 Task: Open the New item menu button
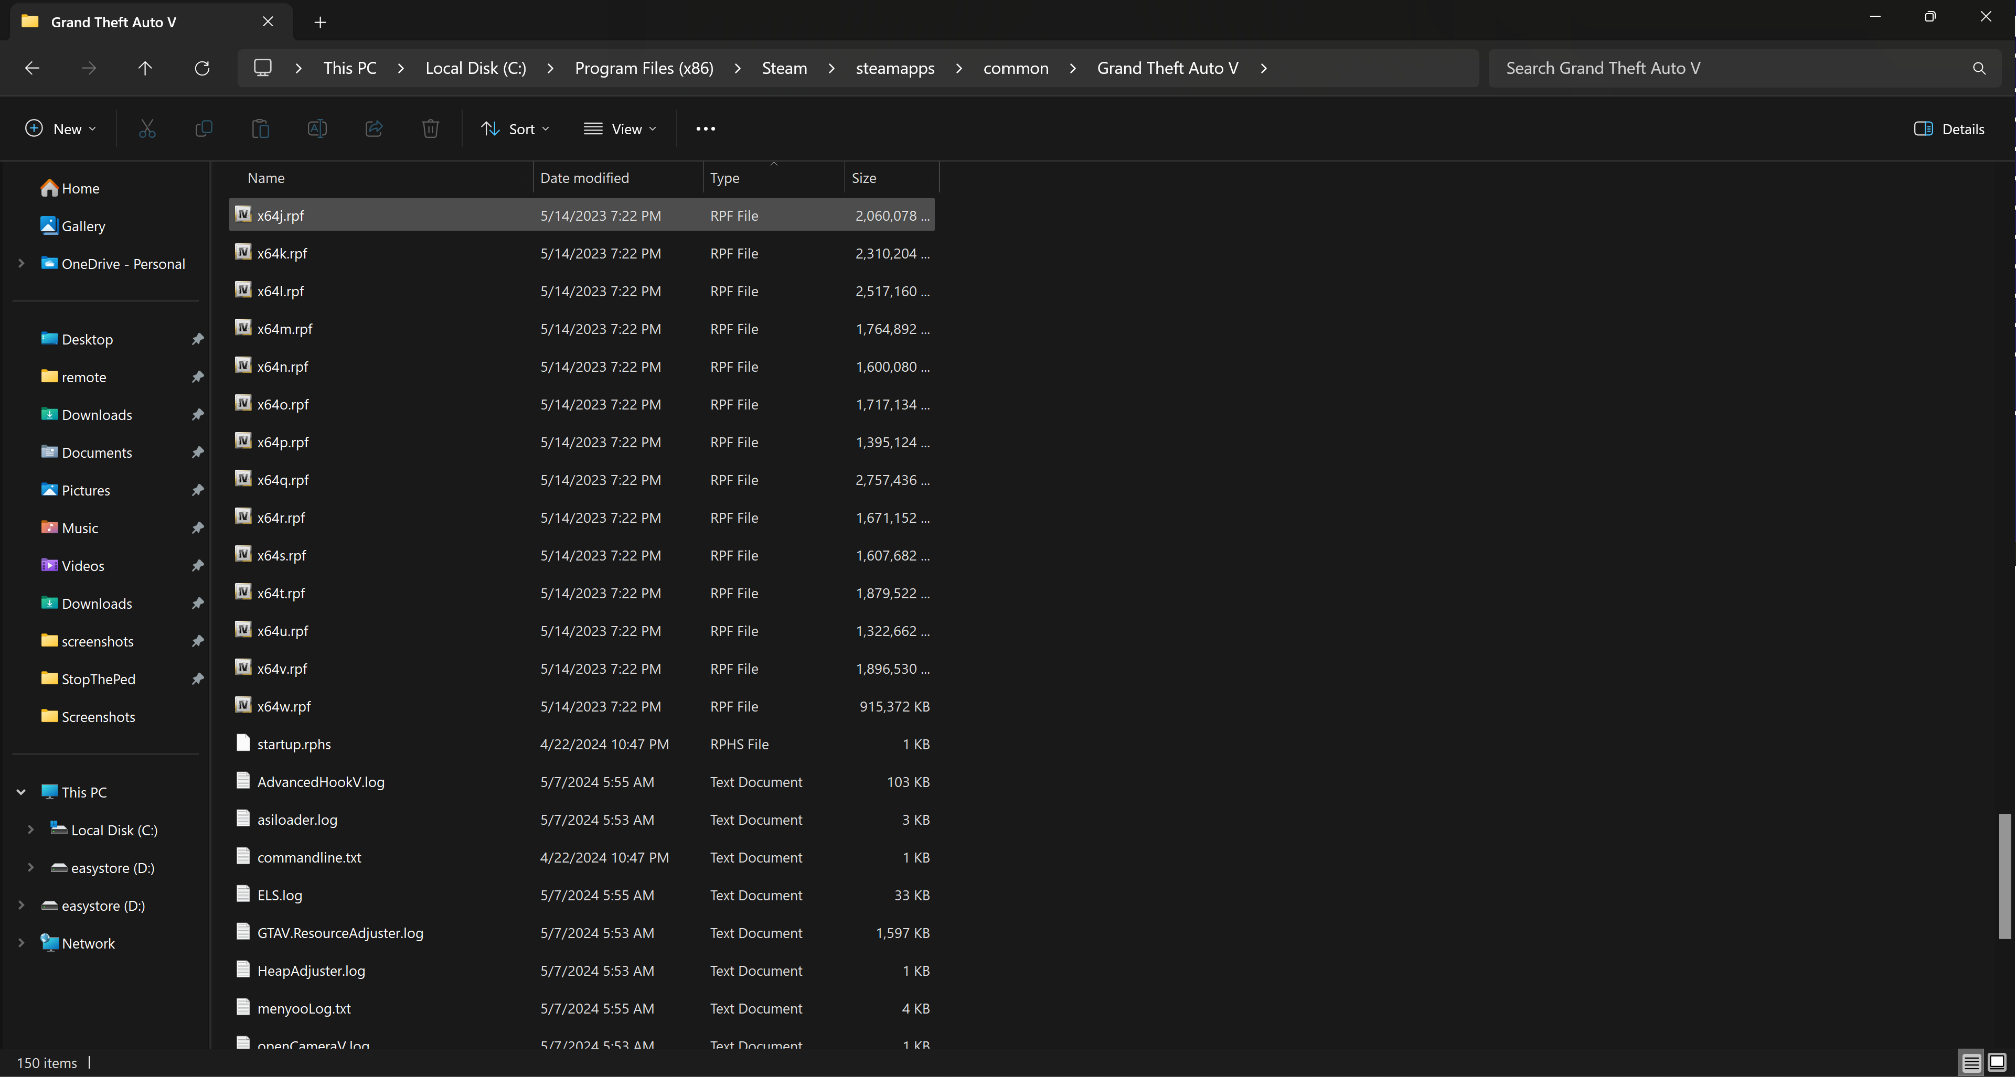pyautogui.click(x=61, y=129)
